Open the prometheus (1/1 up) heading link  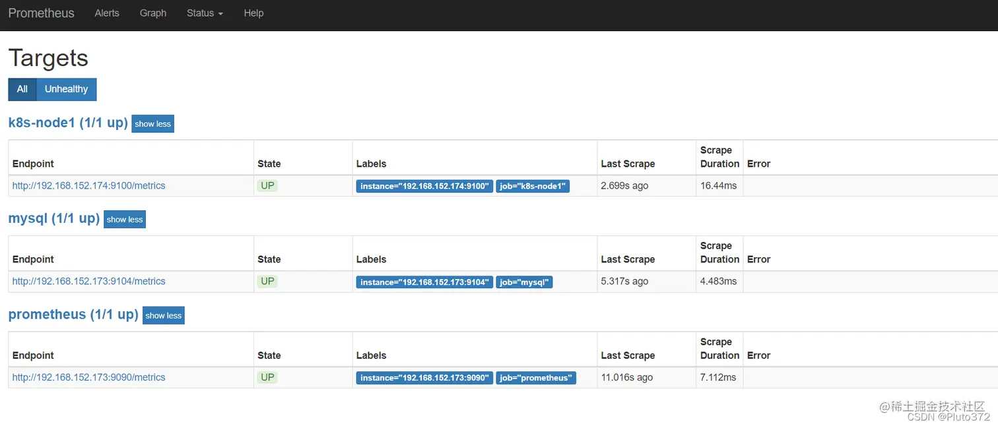pyautogui.click(x=73, y=315)
